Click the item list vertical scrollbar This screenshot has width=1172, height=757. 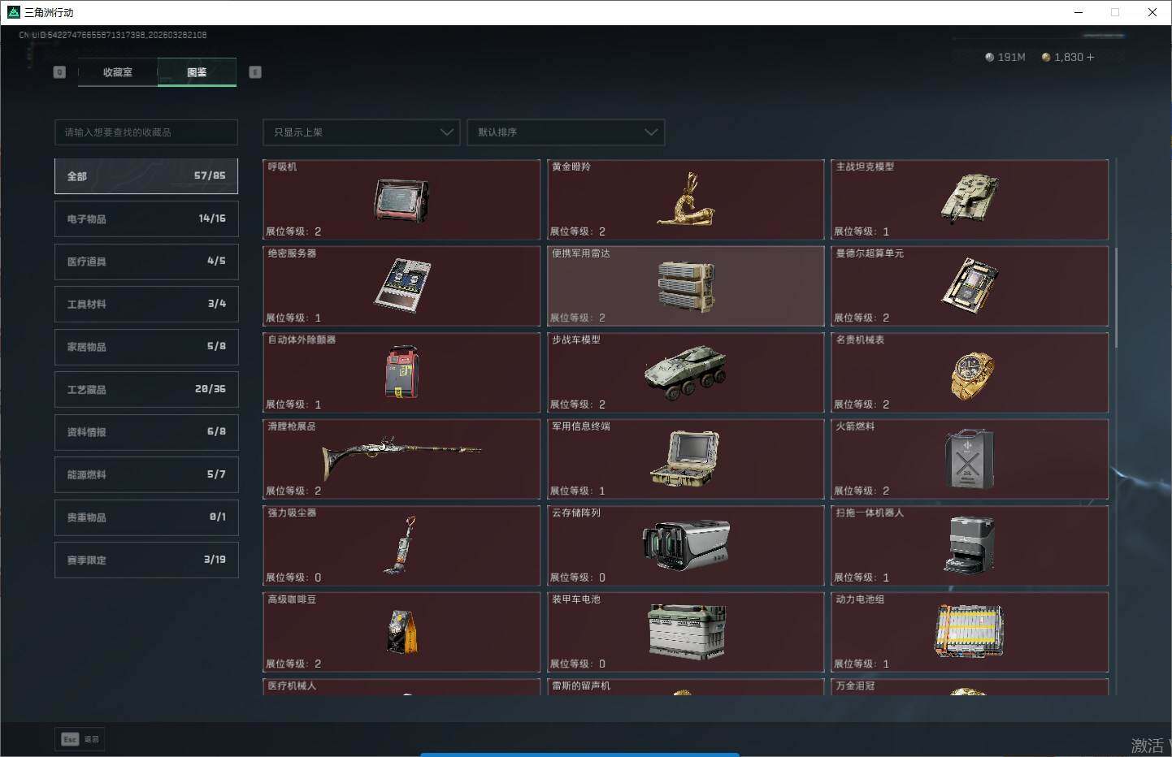[1116, 297]
